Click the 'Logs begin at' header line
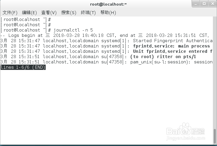217x146 pixels. pos(105,35)
